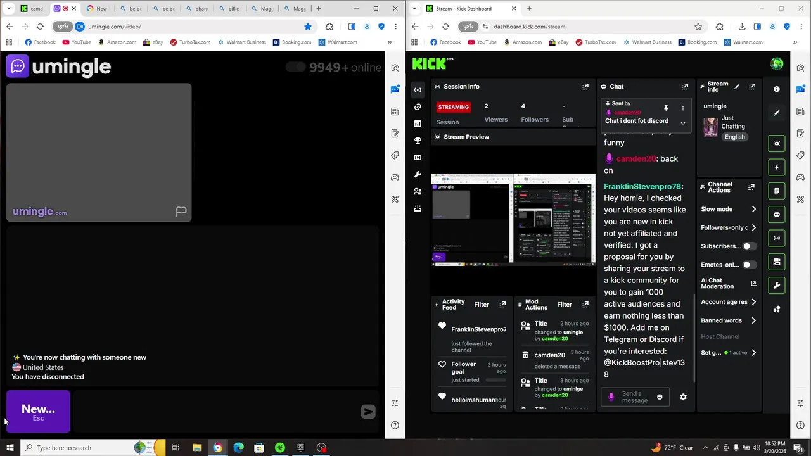Edit stream info with pencil icon beside Stream info
Viewport: 811px width, 456px height.
click(736, 86)
